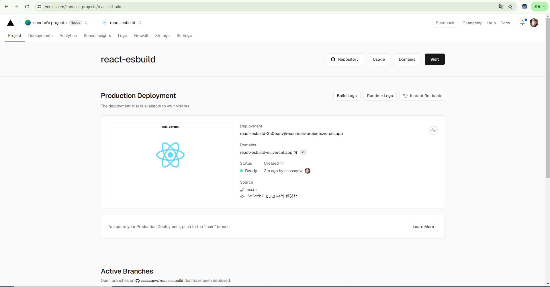Viewport: 550px width, 287px height.
Task: Show the +2 additional domains
Action: pyautogui.click(x=303, y=152)
